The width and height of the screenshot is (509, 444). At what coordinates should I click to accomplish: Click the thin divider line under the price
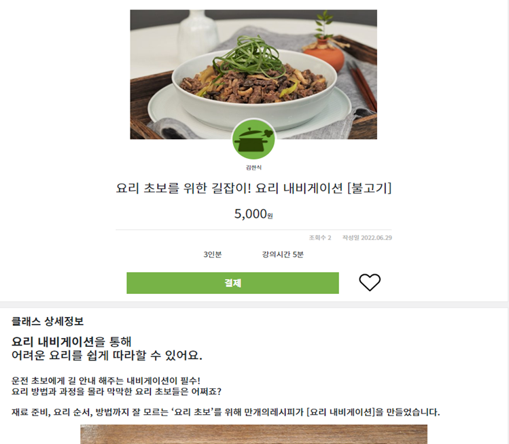(253, 229)
